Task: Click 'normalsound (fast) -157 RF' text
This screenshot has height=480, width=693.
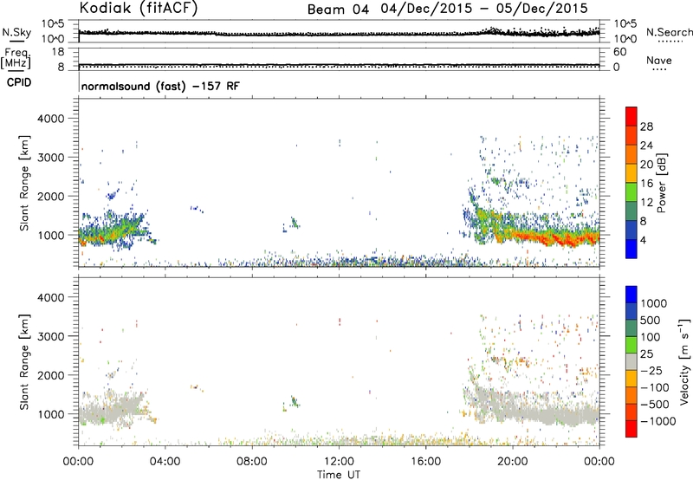Action: pyautogui.click(x=160, y=86)
